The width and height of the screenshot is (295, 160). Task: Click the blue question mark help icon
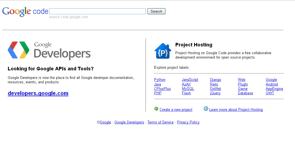[x=206, y=109]
